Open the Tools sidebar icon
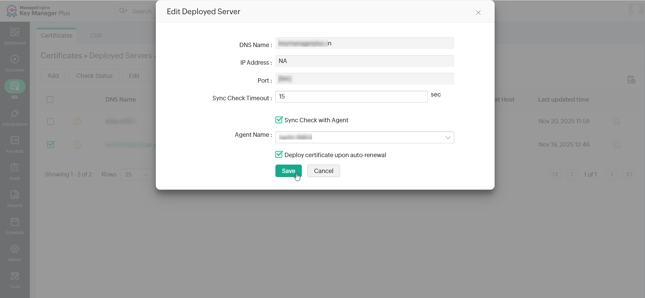The height and width of the screenshot is (298, 645). [x=15, y=276]
